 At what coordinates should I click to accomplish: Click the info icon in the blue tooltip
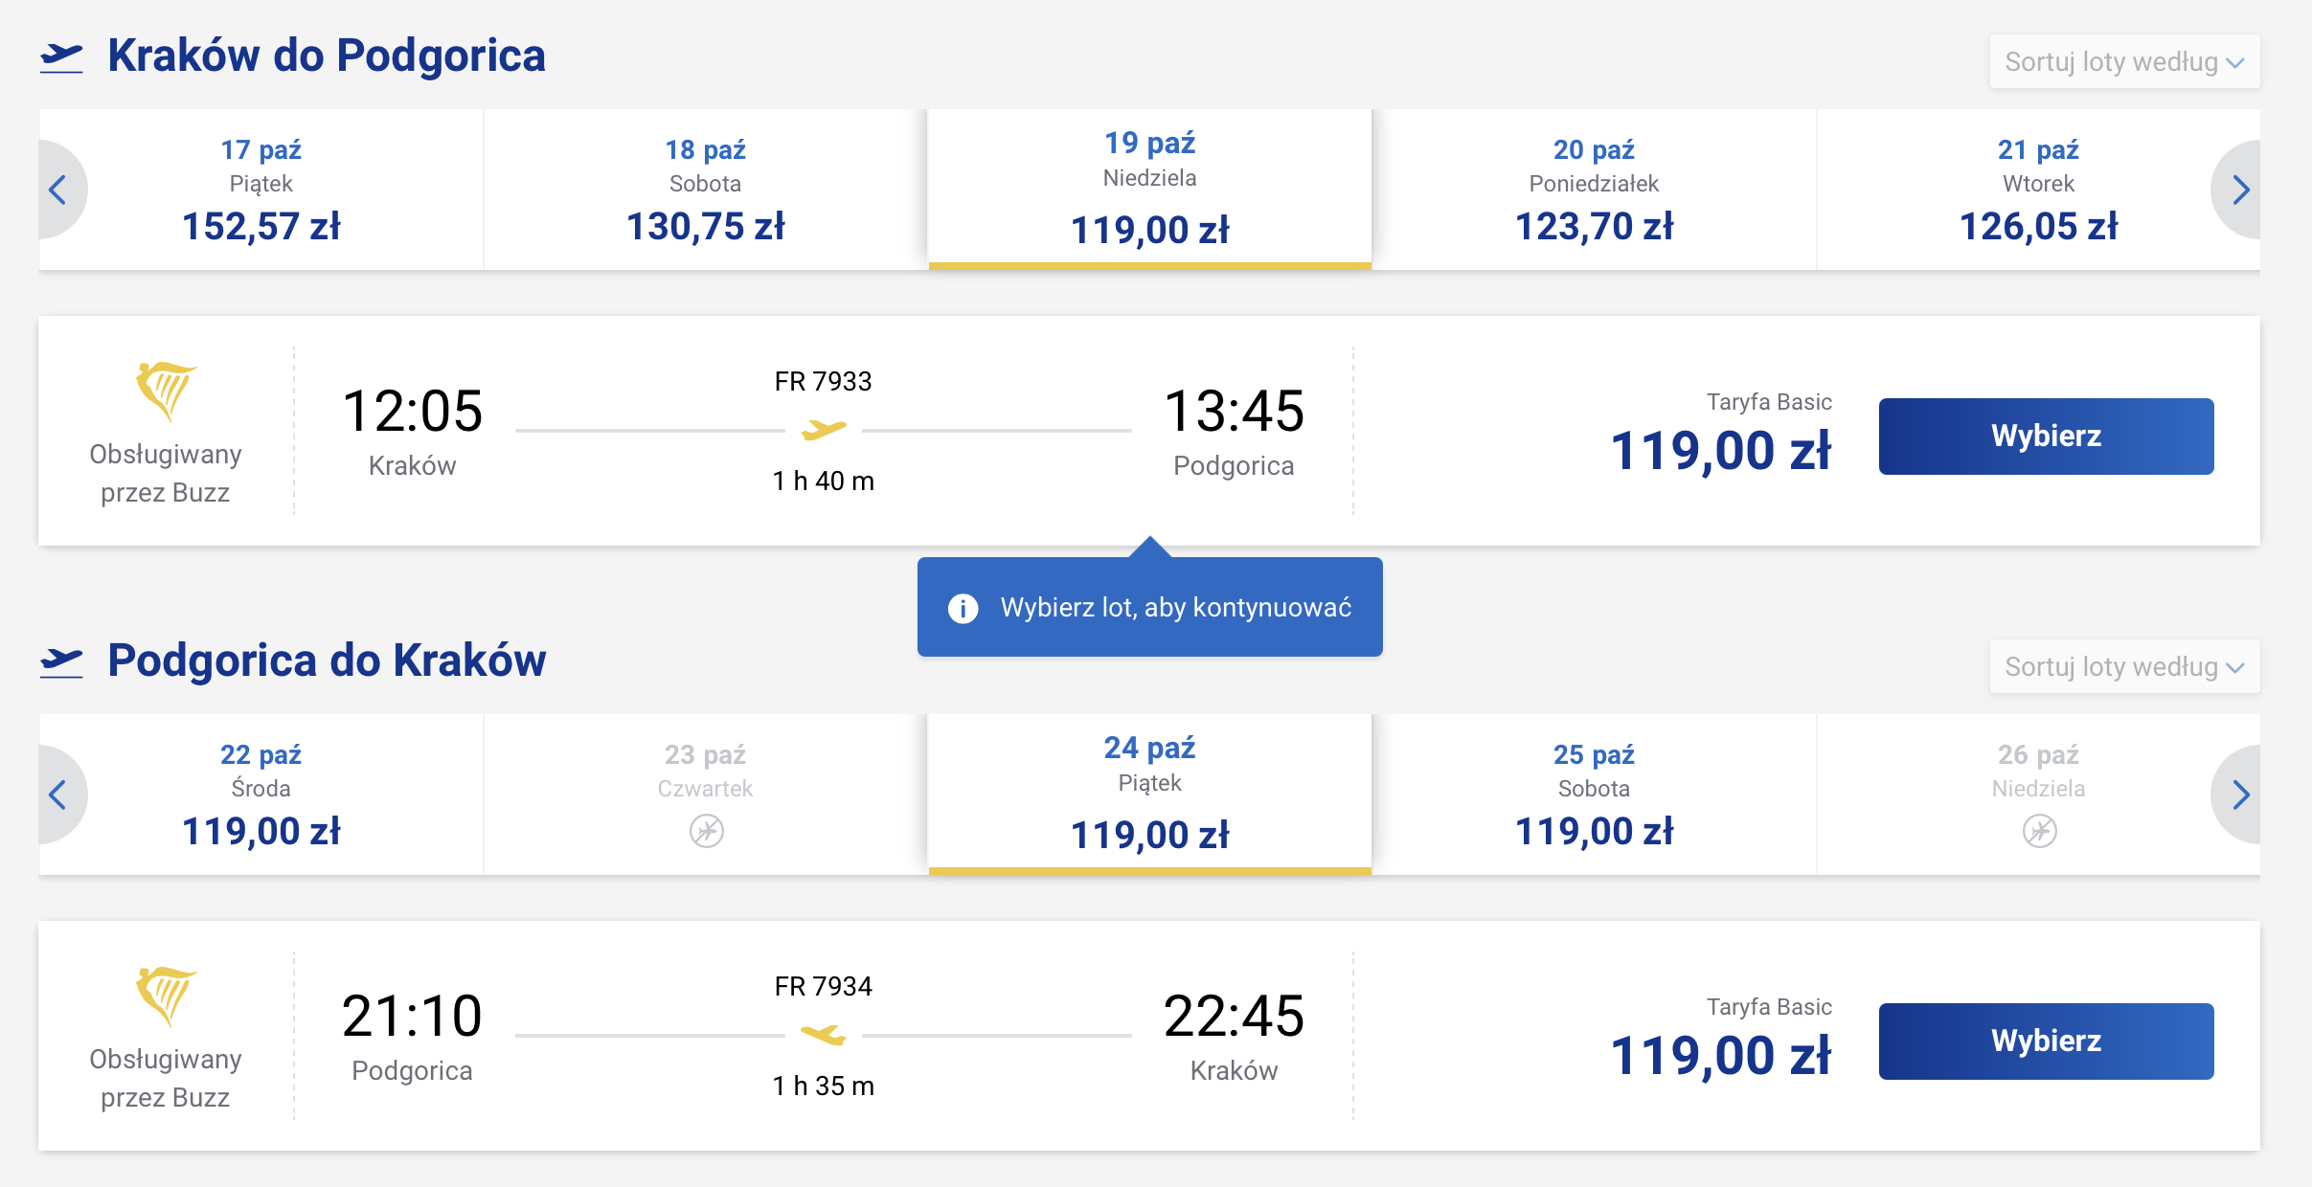click(963, 608)
